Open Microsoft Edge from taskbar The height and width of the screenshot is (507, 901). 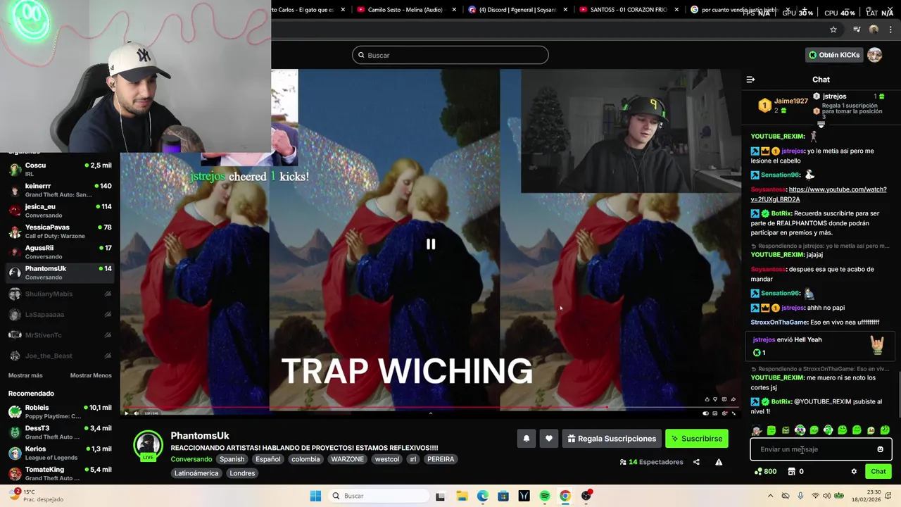483,496
